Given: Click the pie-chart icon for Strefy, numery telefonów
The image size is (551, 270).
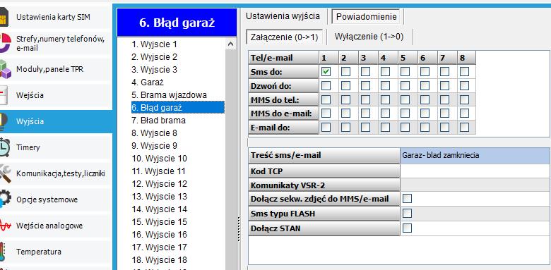Looking at the screenshot, I should coord(4,43).
